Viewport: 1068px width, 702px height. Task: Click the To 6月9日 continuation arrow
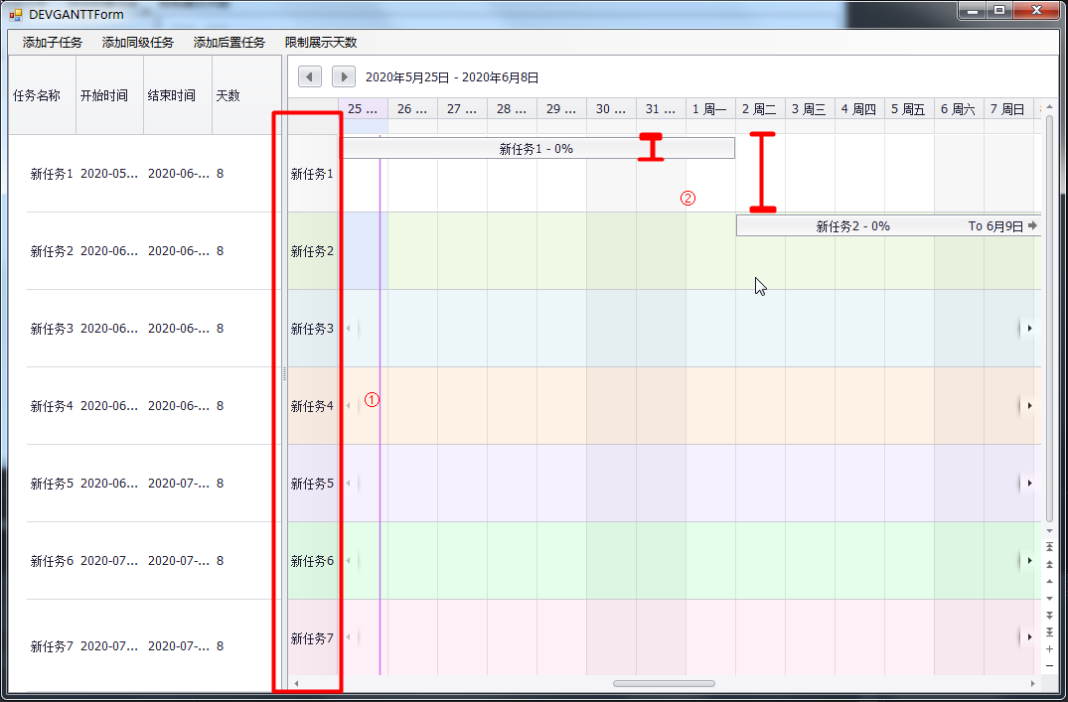point(1032,226)
